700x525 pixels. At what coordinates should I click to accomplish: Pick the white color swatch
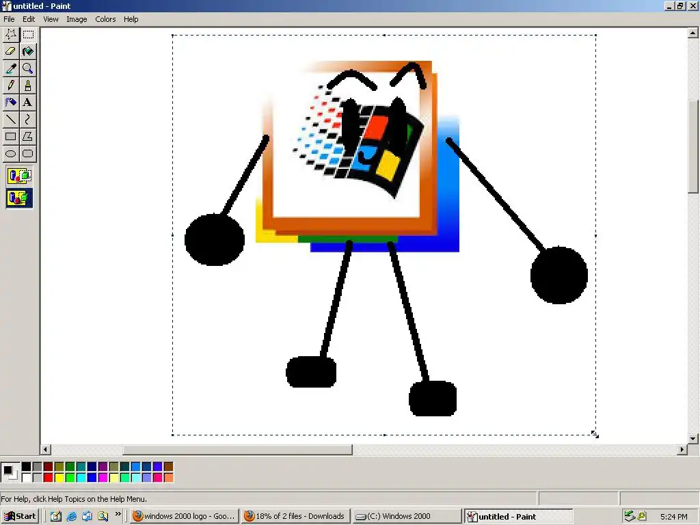tap(27, 477)
